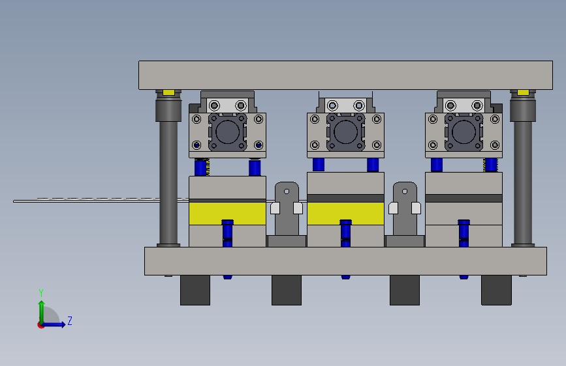Select the yellow spring on the right station's post
The height and width of the screenshot is (366, 566).
pos(485,165)
